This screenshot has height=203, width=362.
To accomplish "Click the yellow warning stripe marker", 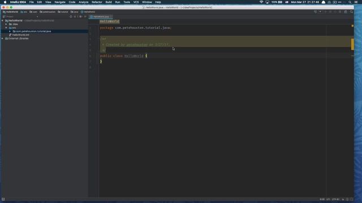I will pos(352,44).
